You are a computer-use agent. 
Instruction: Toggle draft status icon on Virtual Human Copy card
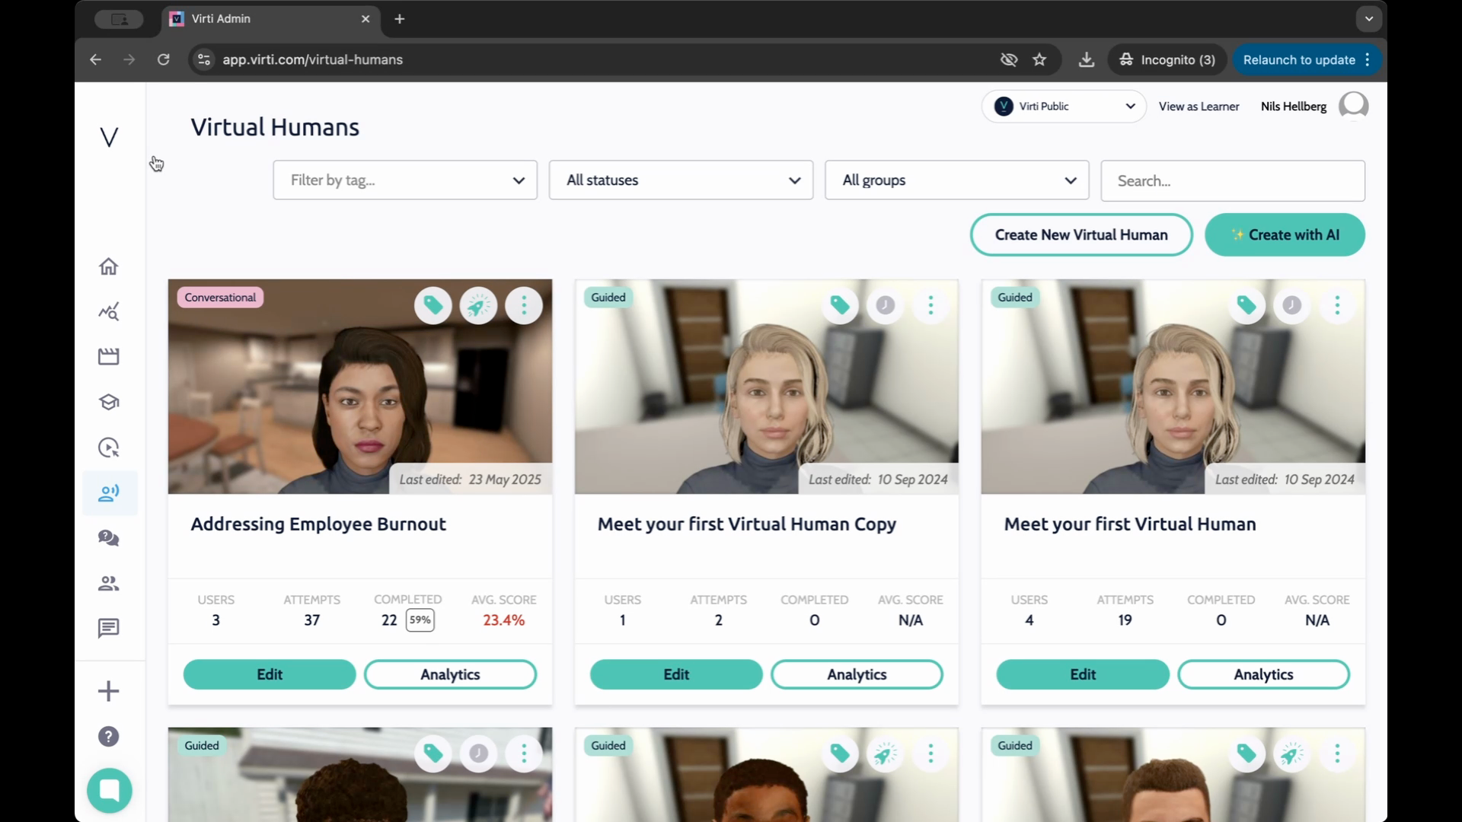point(885,306)
